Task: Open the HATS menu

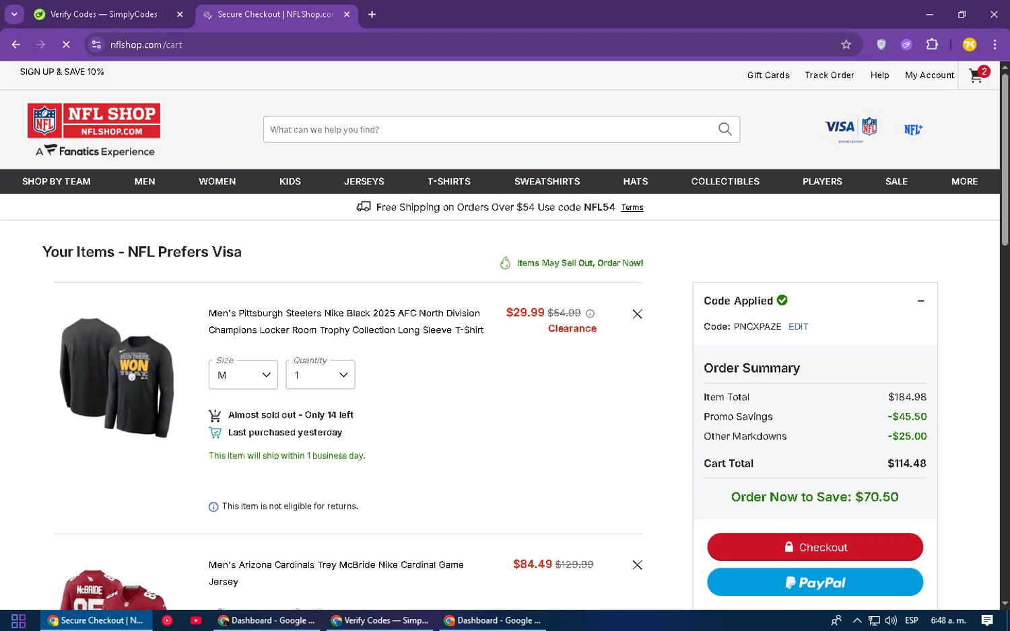Action: pos(636,182)
